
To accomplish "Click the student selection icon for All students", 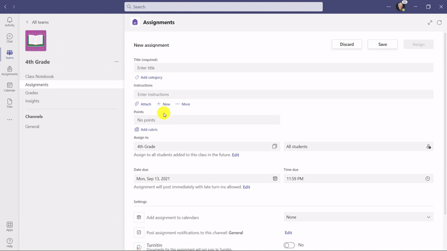I will (429, 147).
